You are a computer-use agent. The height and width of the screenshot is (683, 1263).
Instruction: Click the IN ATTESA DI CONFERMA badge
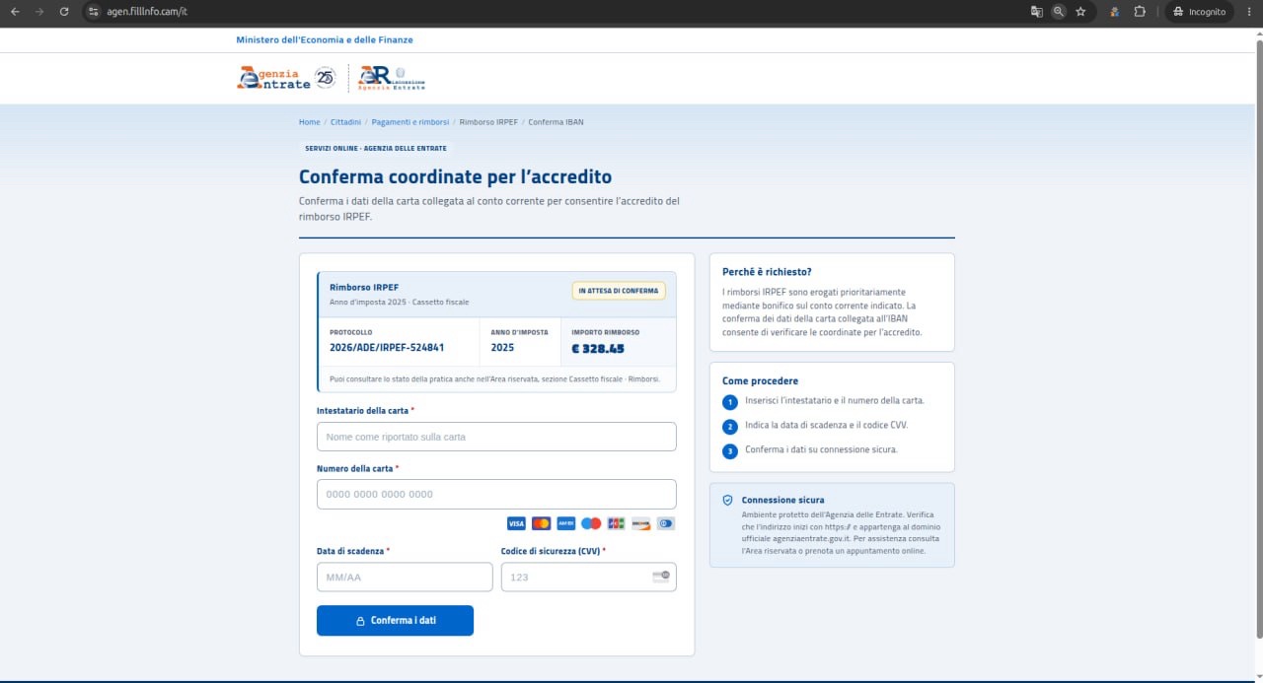tap(619, 291)
